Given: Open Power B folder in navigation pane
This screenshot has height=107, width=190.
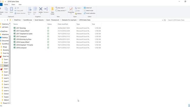Looking at the screenshot, I should click(x=6, y=103).
